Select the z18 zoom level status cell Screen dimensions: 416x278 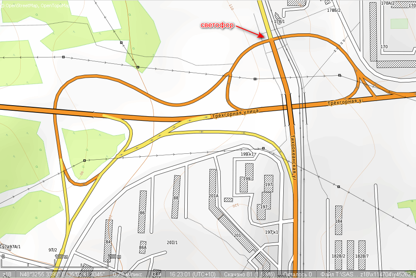pyautogui.click(x=8, y=274)
